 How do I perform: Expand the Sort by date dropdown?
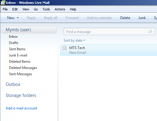tap(74, 40)
